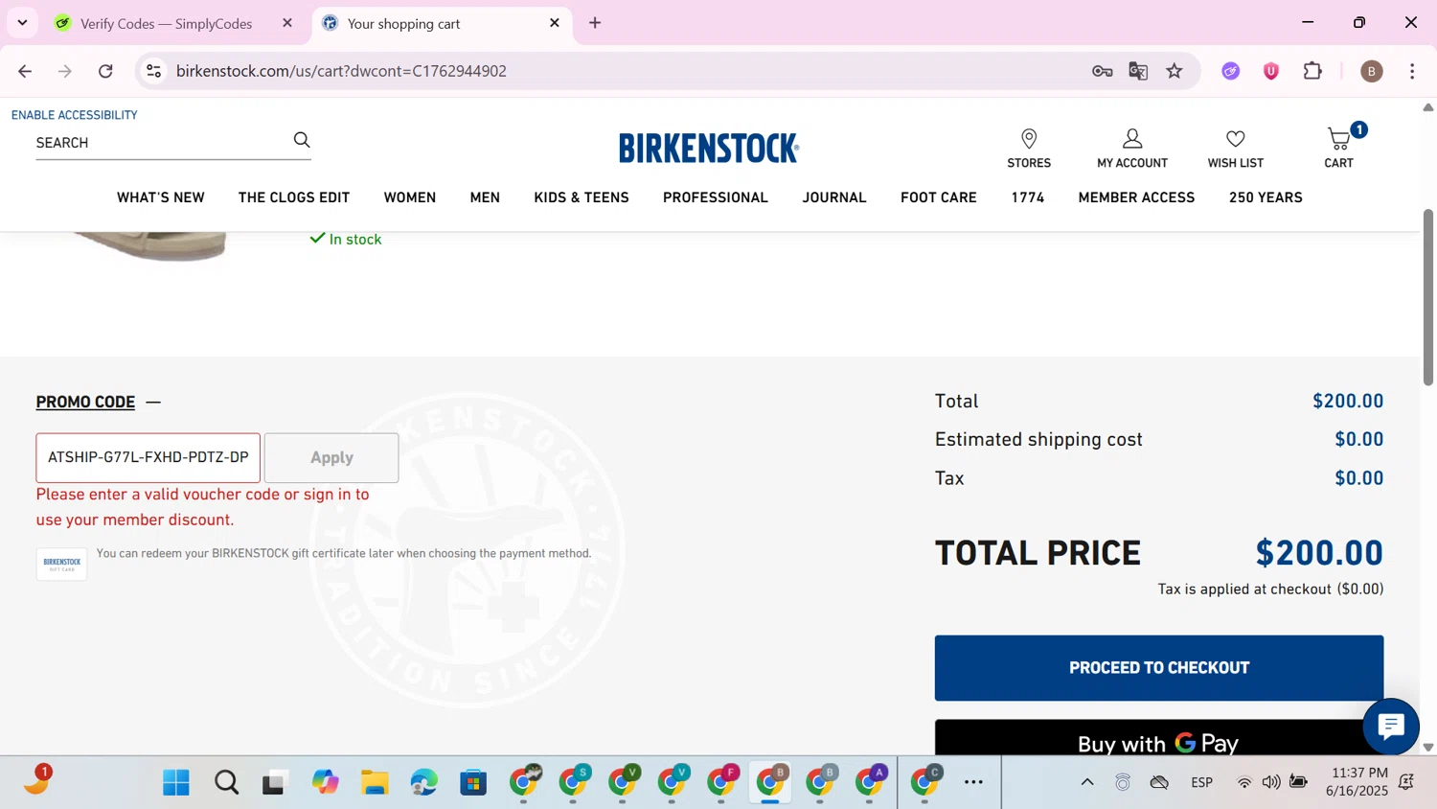The width and height of the screenshot is (1437, 809).
Task: Open the Women menu
Action: (x=410, y=197)
